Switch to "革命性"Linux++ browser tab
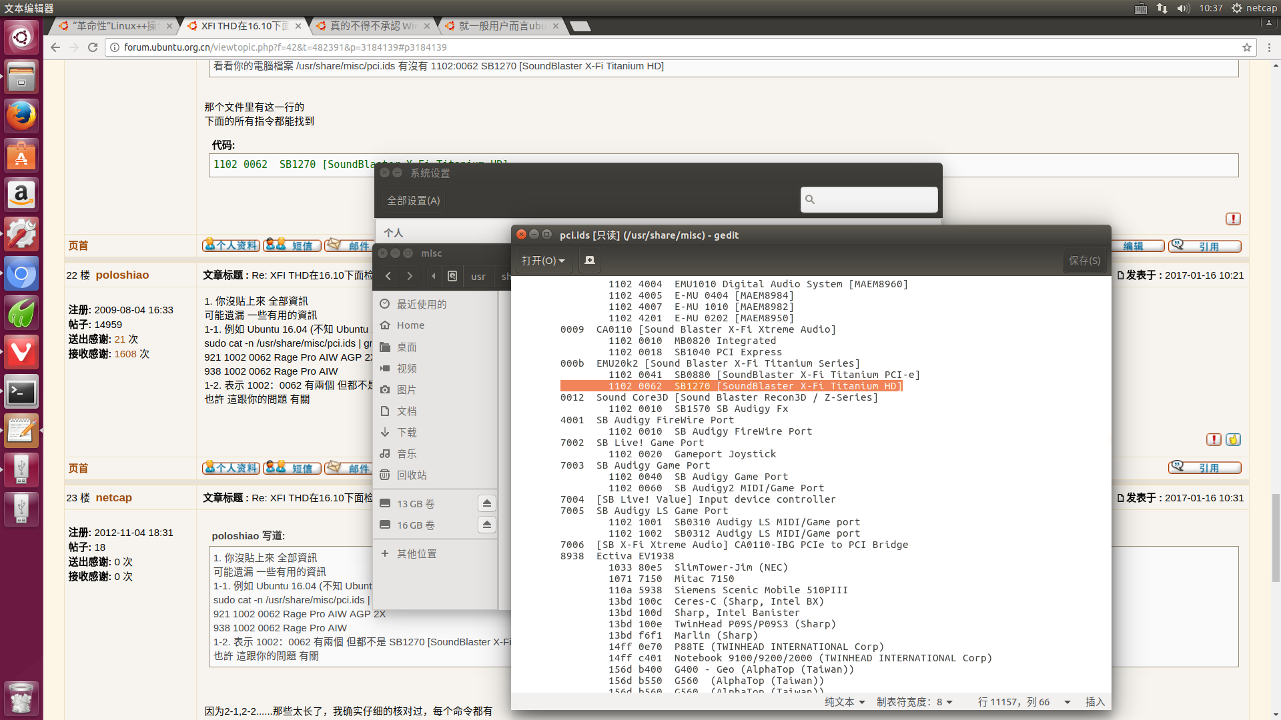1281x720 pixels. click(x=115, y=26)
